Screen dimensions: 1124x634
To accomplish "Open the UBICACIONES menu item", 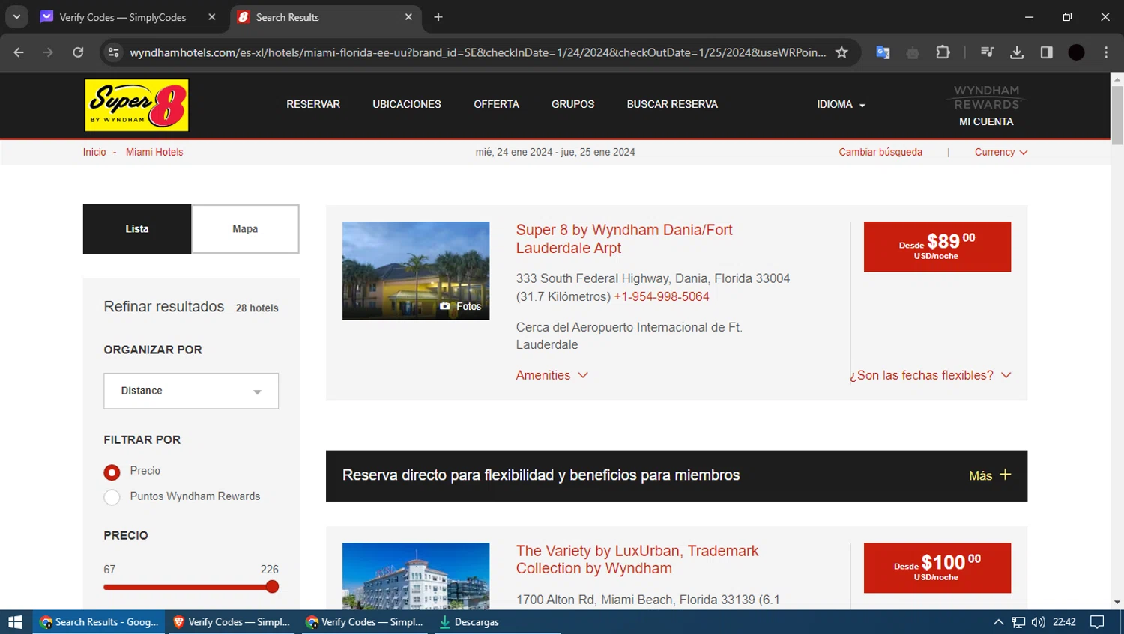I will click(x=407, y=105).
